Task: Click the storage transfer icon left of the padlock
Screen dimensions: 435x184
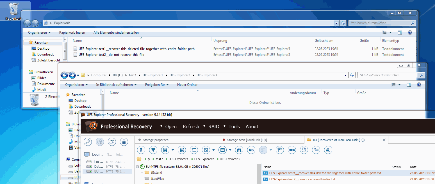Action: click(x=112, y=142)
